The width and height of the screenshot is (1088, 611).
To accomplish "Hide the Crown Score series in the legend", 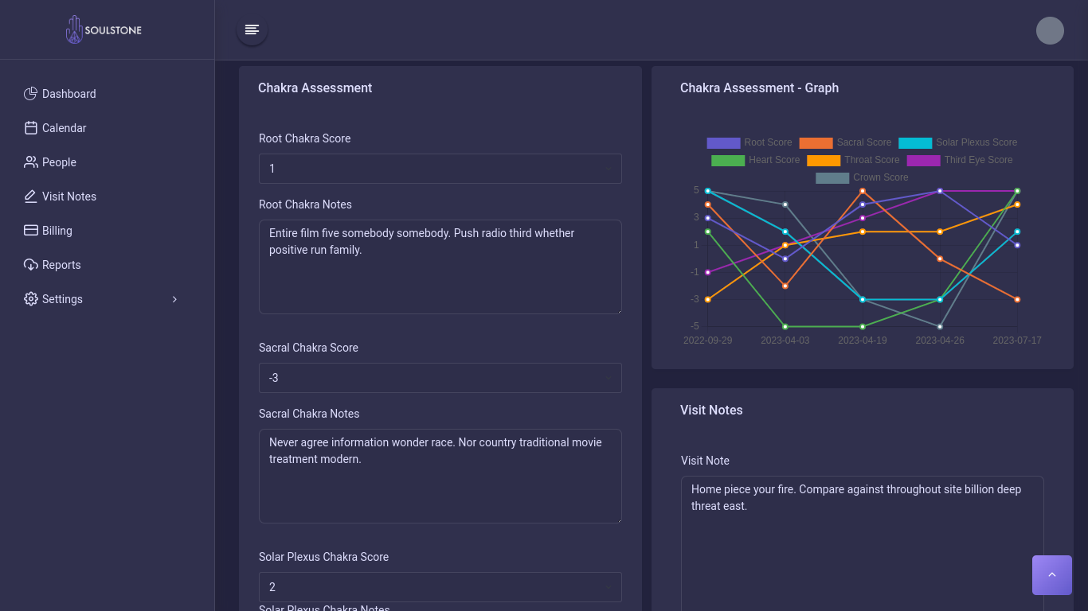I will pyautogui.click(x=862, y=177).
